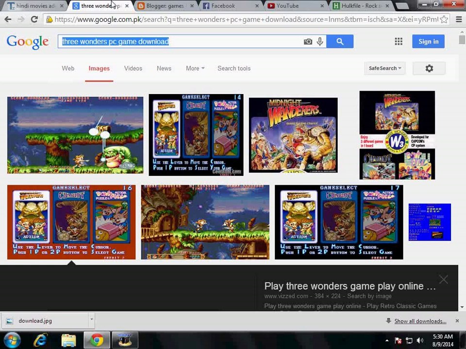
Task: Open the SafeSearch dropdown
Action: pos(385,68)
